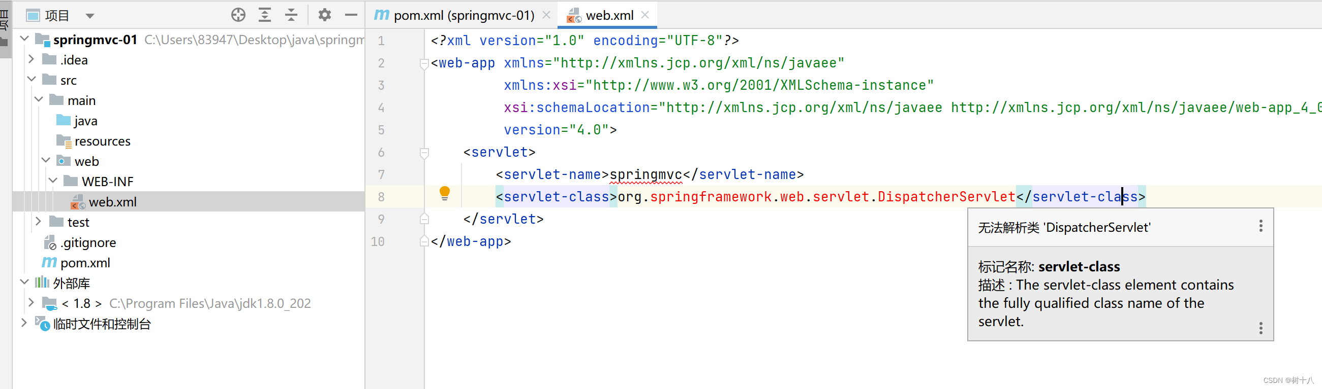The image size is (1322, 389).
Task: Click the underlined springmvc servlet name
Action: point(645,174)
